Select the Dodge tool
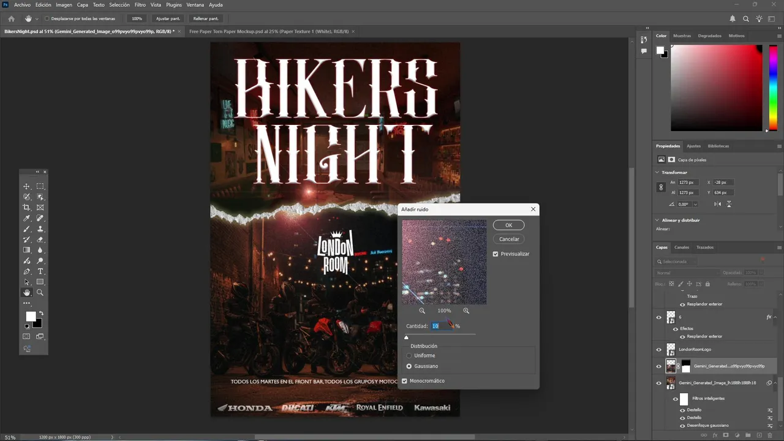This screenshot has height=441, width=784. coord(40,261)
